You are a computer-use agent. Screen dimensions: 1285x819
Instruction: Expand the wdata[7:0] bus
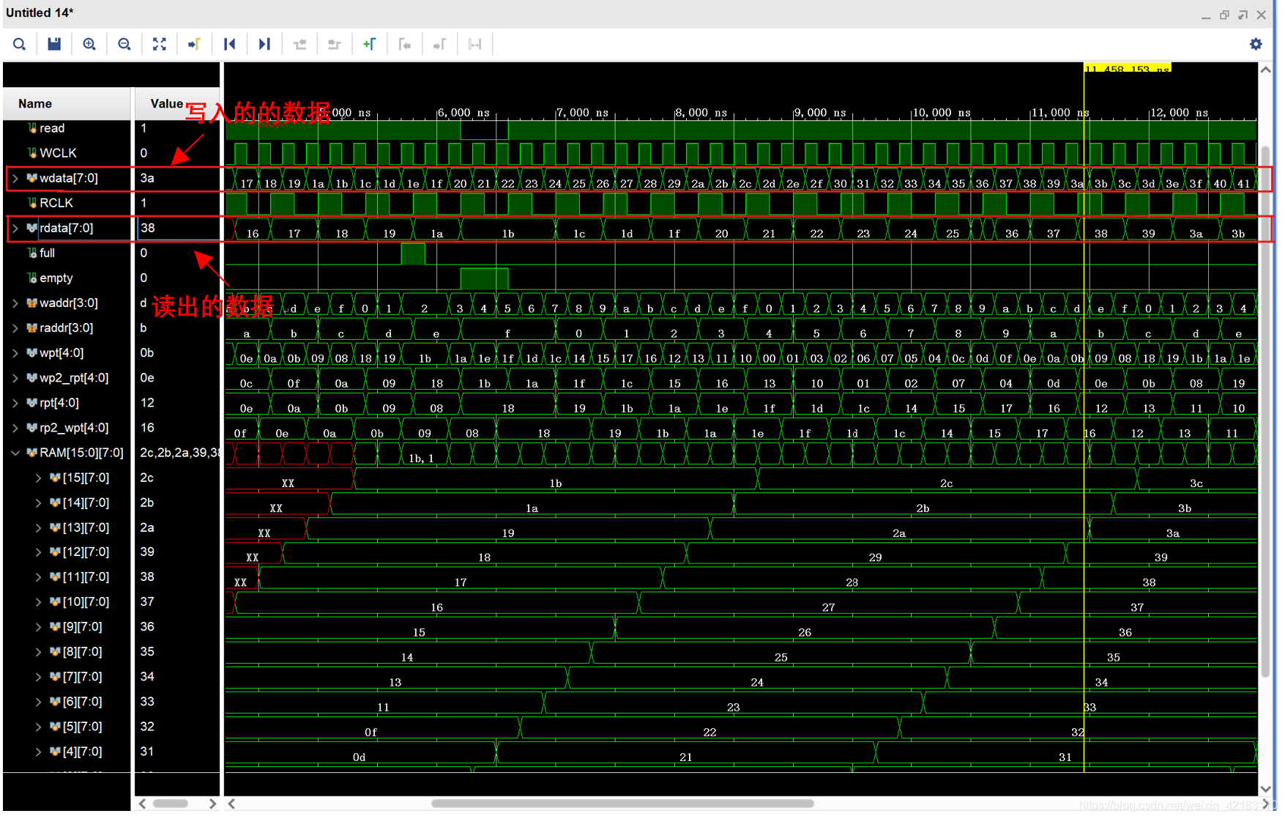click(15, 178)
